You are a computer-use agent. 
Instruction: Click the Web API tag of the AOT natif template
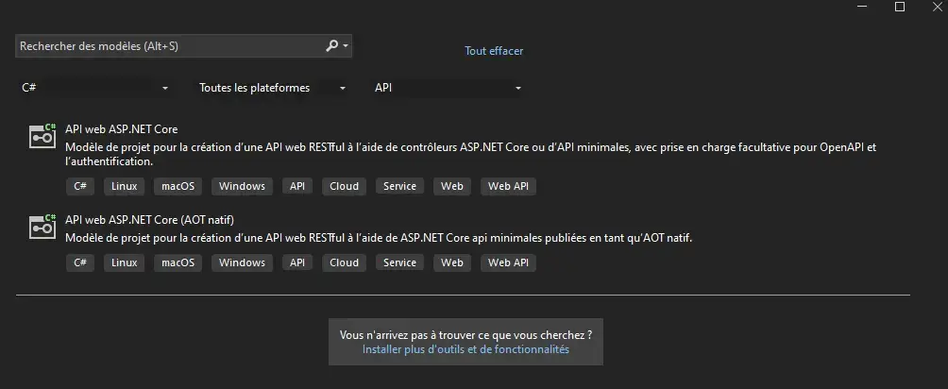[508, 262]
